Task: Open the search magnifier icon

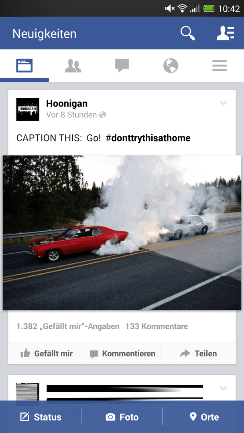Action: point(188,33)
